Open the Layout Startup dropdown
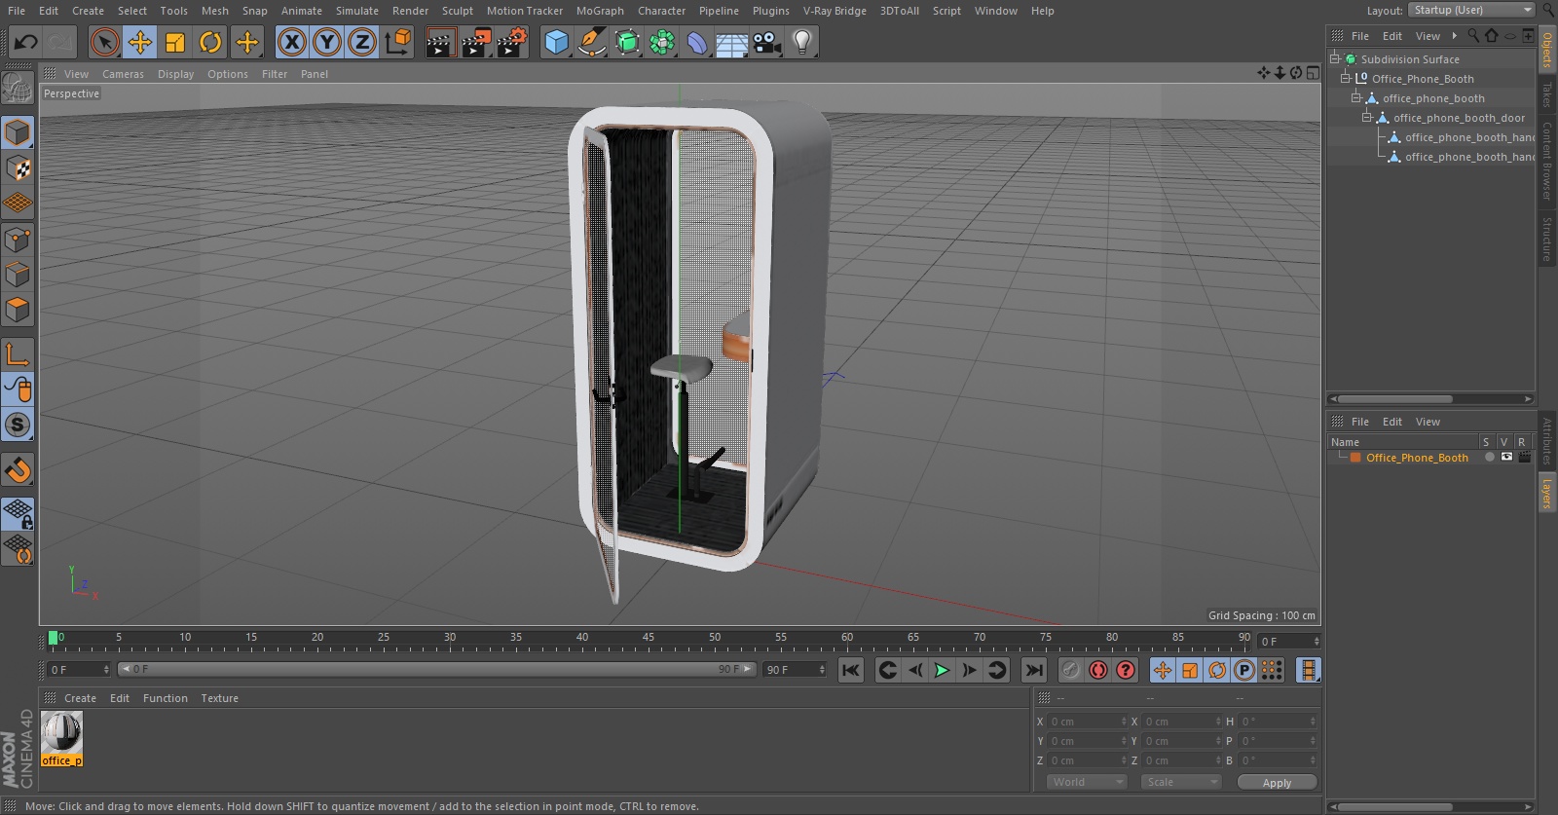The image size is (1558, 815). tap(1472, 10)
